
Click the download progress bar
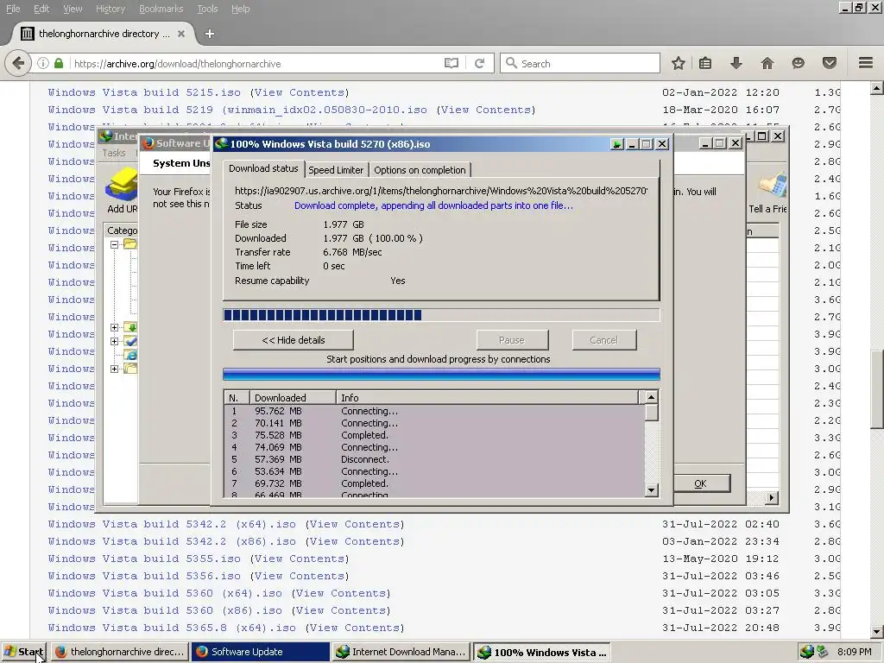point(441,315)
